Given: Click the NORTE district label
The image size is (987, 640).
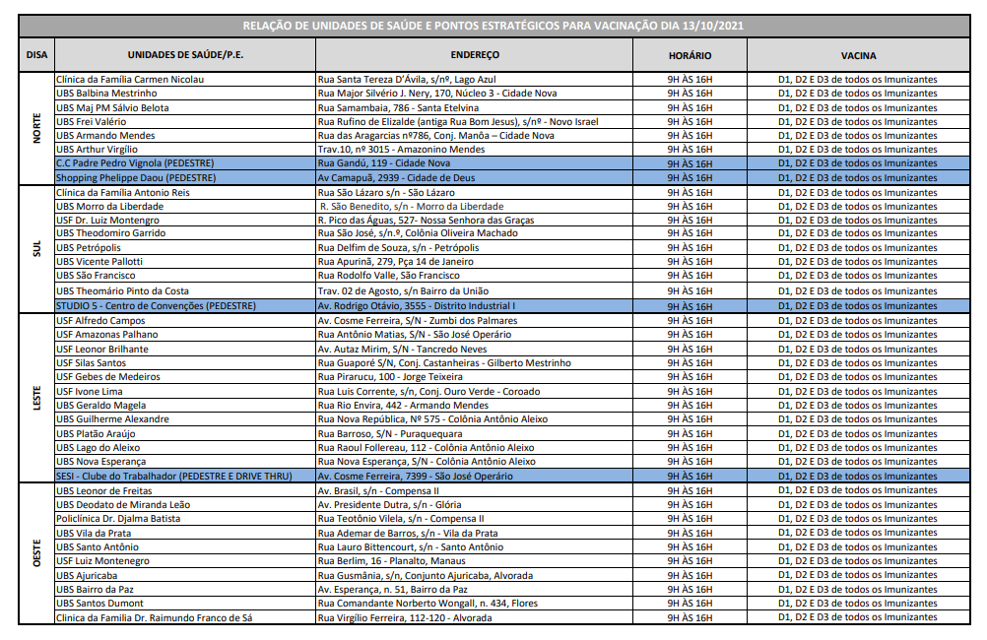Looking at the screenshot, I should tap(36, 128).
